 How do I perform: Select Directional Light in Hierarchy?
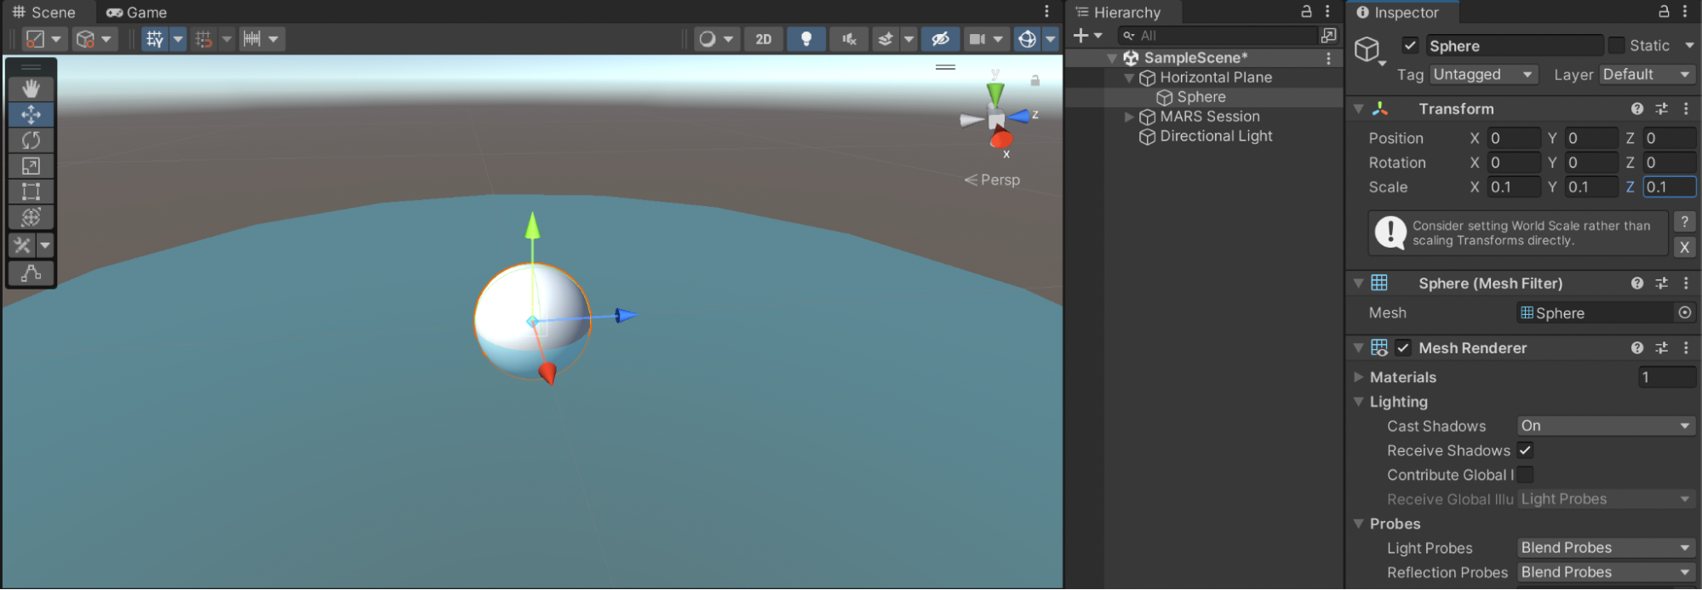coord(1215,136)
